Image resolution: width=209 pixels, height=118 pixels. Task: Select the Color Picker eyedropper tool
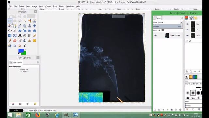pyautogui.click(x=20, y=26)
